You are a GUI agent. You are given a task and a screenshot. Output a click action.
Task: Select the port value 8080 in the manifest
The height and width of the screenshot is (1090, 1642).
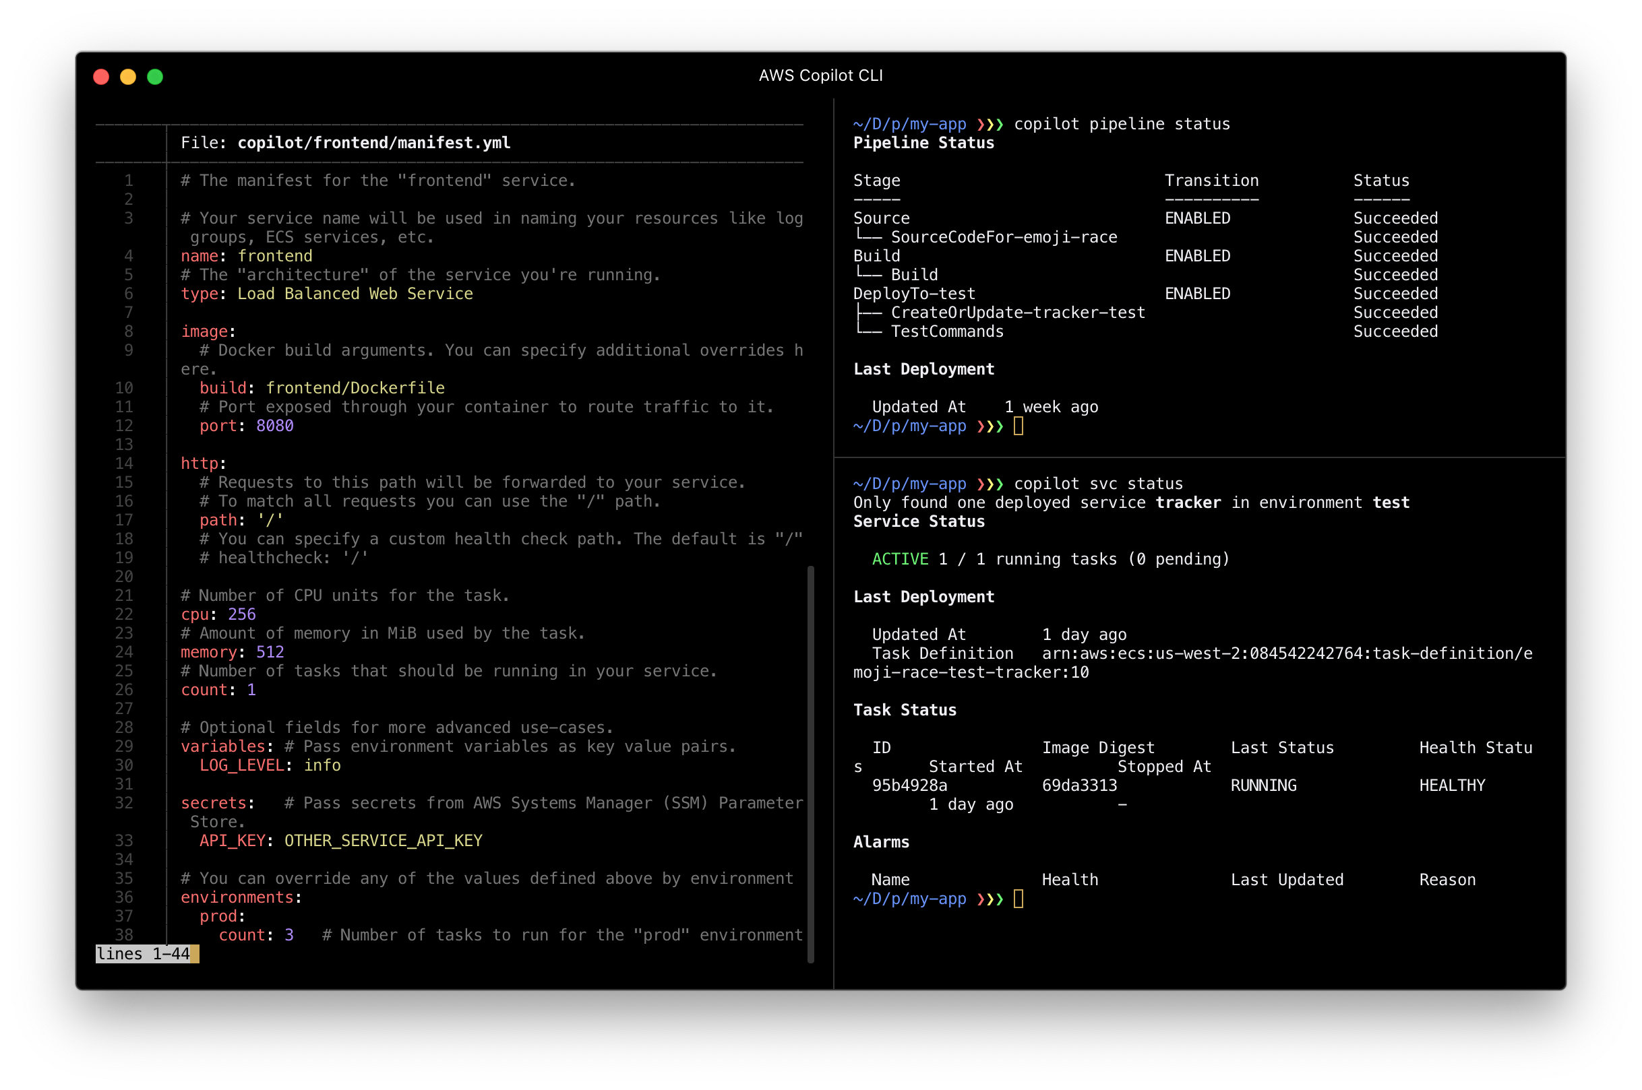point(274,426)
